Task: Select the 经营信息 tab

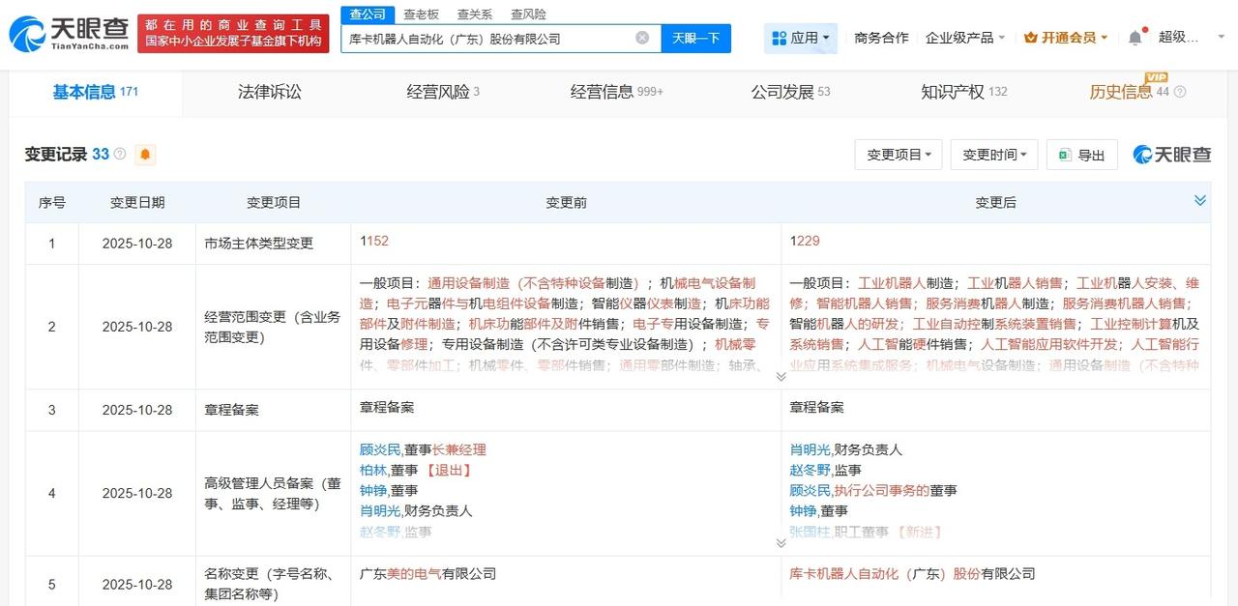Action: click(617, 92)
